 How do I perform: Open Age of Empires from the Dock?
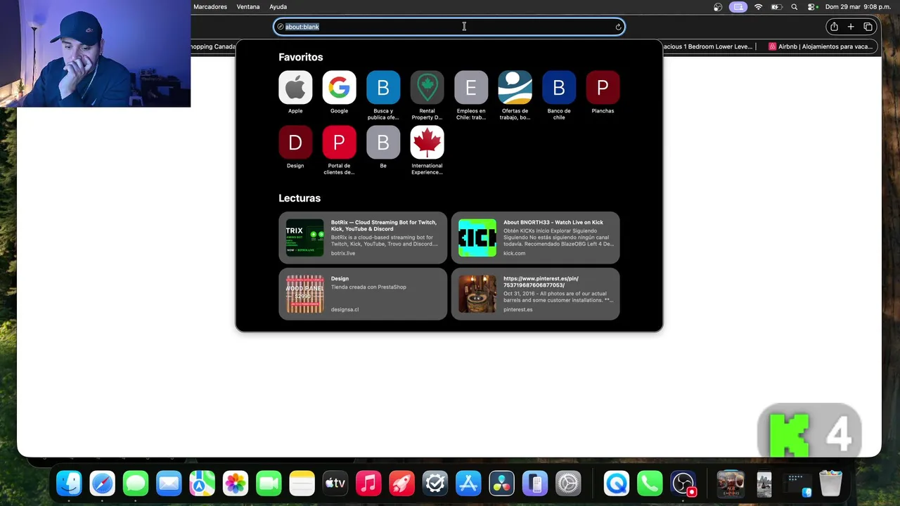(x=731, y=484)
